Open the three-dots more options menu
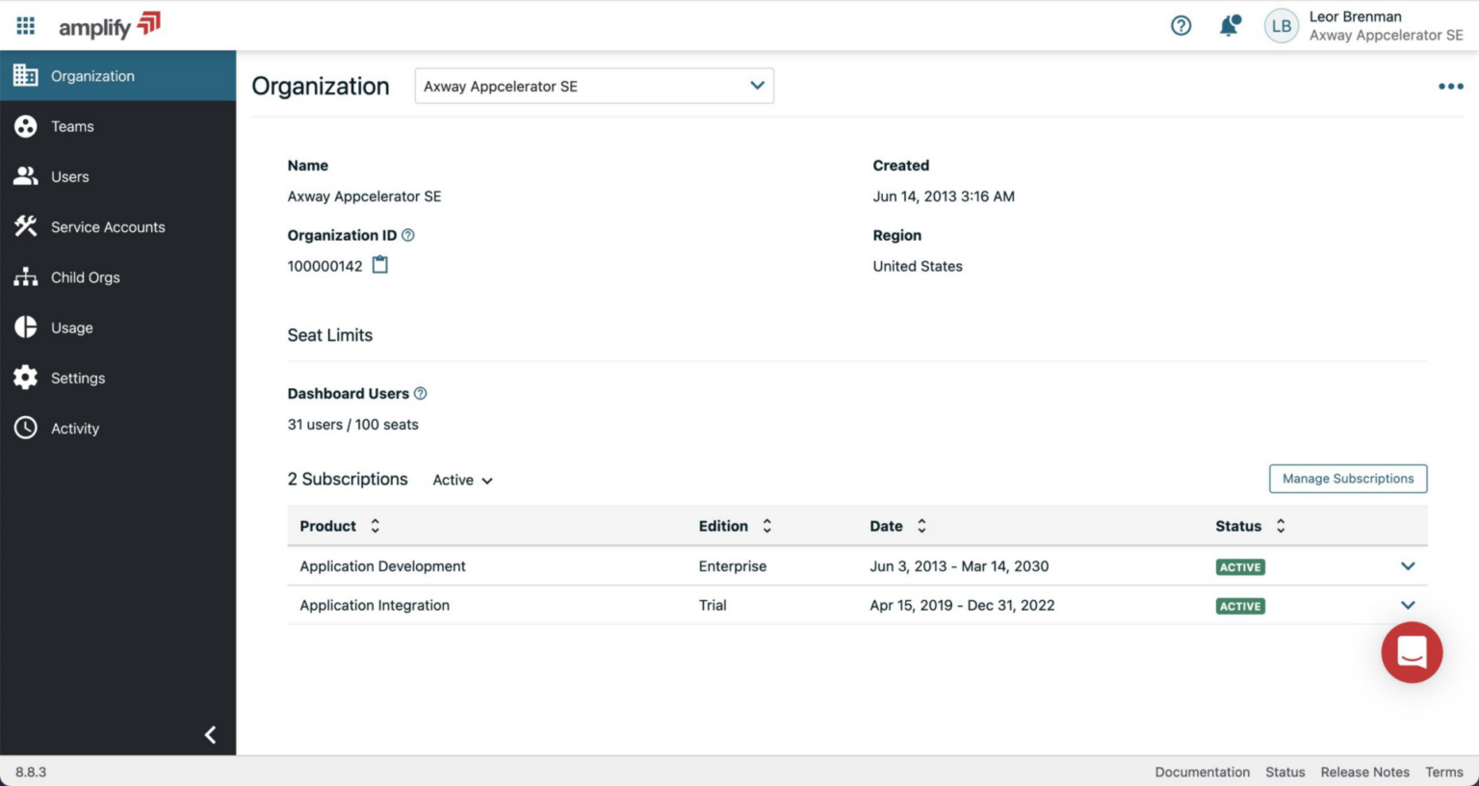This screenshot has width=1479, height=786. 1450,87
